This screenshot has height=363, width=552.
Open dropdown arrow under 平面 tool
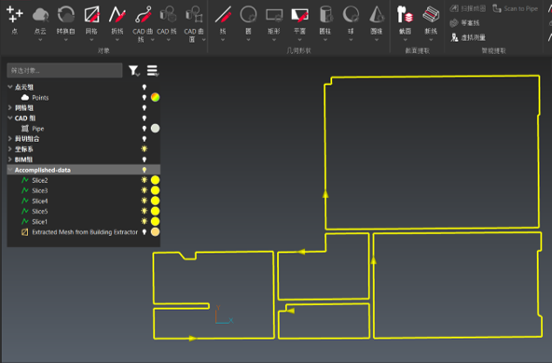click(x=299, y=40)
